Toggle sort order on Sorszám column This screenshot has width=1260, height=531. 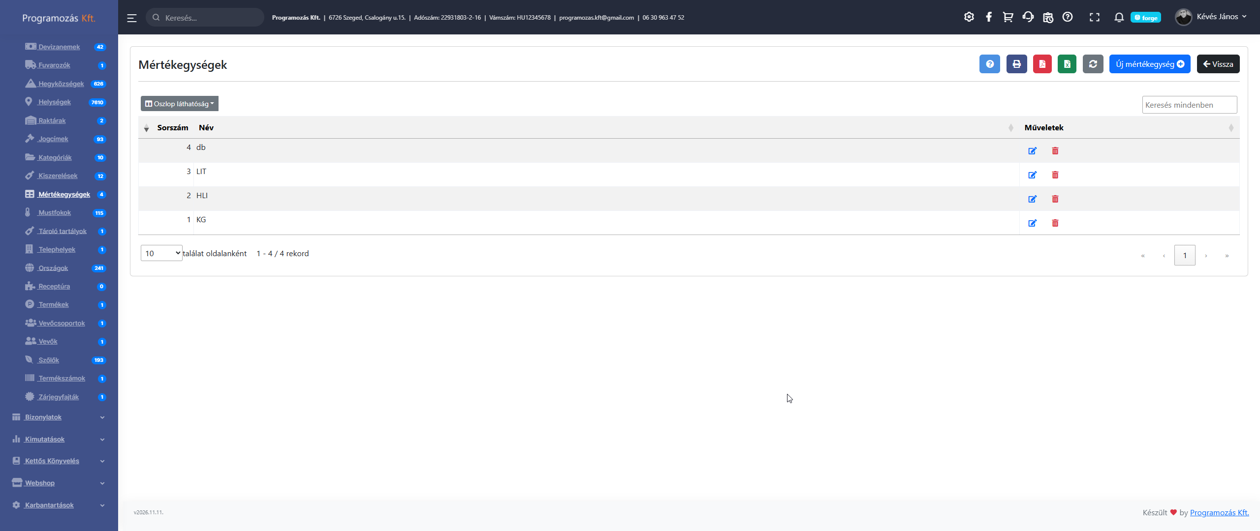pos(172,128)
